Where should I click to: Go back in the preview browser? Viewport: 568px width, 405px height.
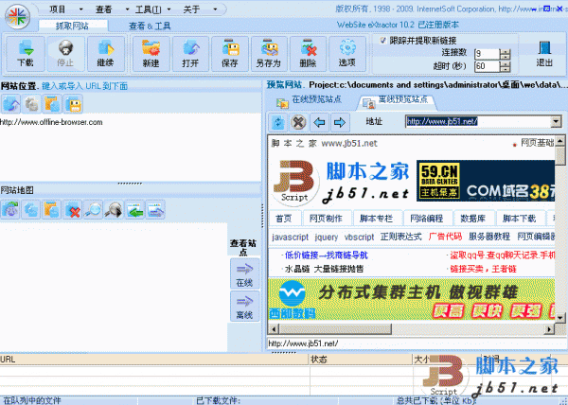tap(319, 122)
